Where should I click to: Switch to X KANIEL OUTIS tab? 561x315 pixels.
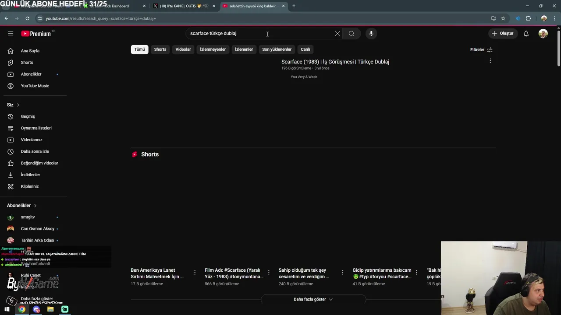click(184, 6)
